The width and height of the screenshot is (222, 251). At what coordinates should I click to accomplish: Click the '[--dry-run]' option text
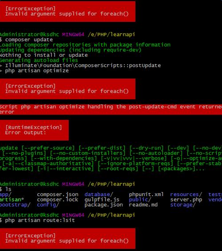(147, 148)
